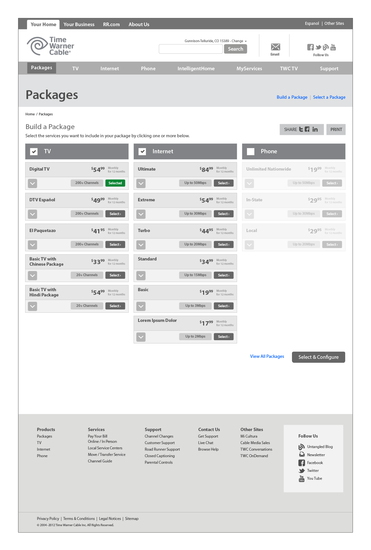Screen dimensions: 371x550
Task: Expand Lorem Ipsum Dolor plan details
Action: click(141, 337)
